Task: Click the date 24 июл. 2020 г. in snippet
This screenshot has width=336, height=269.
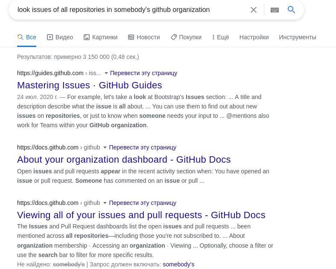Action: [x=38, y=97]
